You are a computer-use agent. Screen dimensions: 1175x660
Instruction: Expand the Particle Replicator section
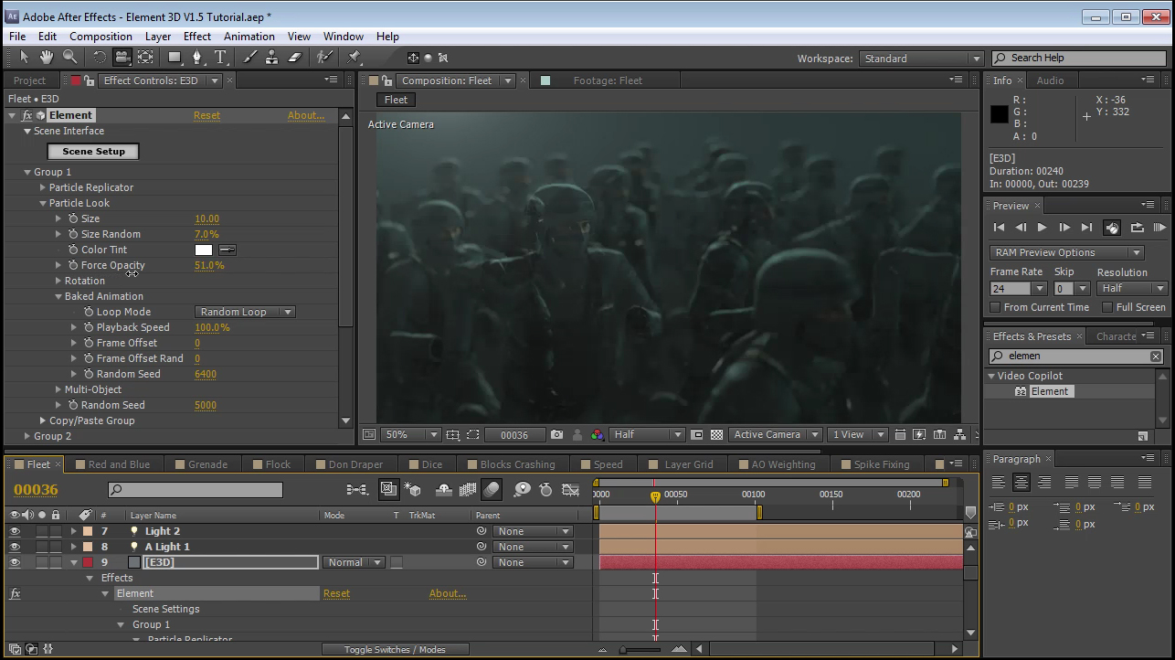[43, 187]
